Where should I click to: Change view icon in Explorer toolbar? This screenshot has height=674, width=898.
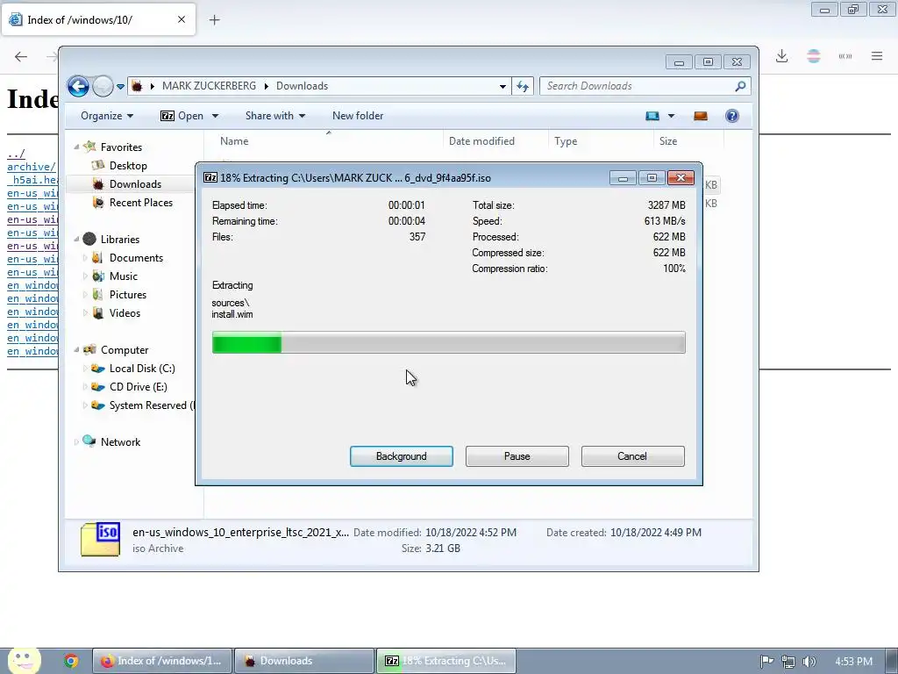click(x=652, y=116)
